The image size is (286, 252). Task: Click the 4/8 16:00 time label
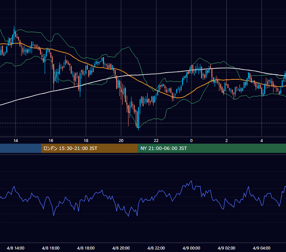pyautogui.click(x=51, y=248)
